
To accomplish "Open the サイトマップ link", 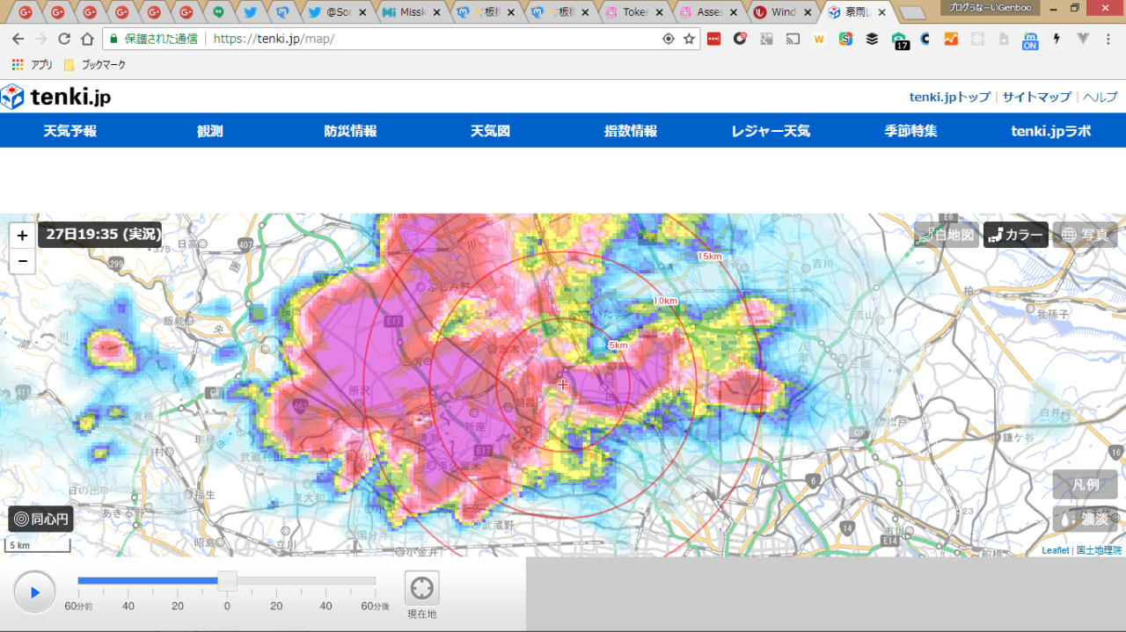I will (1036, 97).
